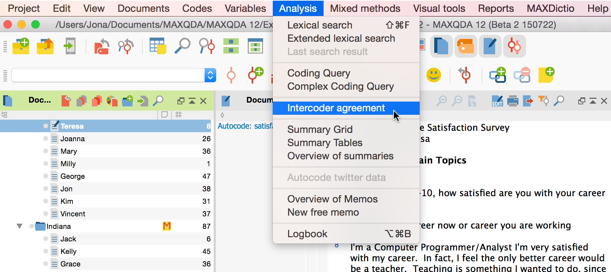Collapse the Indiana document group triangle
Image resolution: width=611 pixels, height=272 pixels.
(19, 226)
